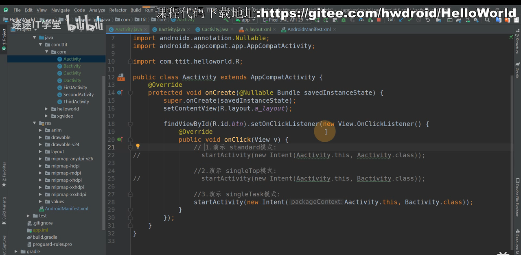Open the Refactor menu
This screenshot has width=521, height=255.
(118, 10)
